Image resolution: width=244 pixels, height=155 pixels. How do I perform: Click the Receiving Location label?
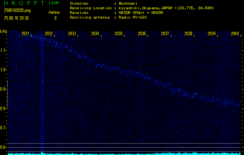pyautogui.click(x=91, y=8)
